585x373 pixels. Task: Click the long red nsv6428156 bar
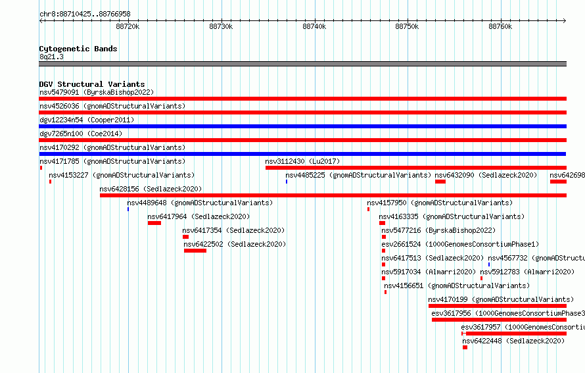333,195
